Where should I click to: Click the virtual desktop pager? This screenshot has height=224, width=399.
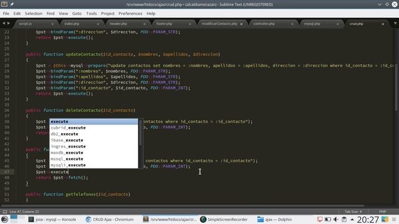[x=17, y=219]
